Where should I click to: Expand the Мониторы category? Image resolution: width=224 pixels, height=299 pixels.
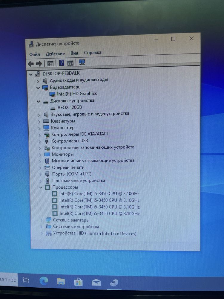40,155
